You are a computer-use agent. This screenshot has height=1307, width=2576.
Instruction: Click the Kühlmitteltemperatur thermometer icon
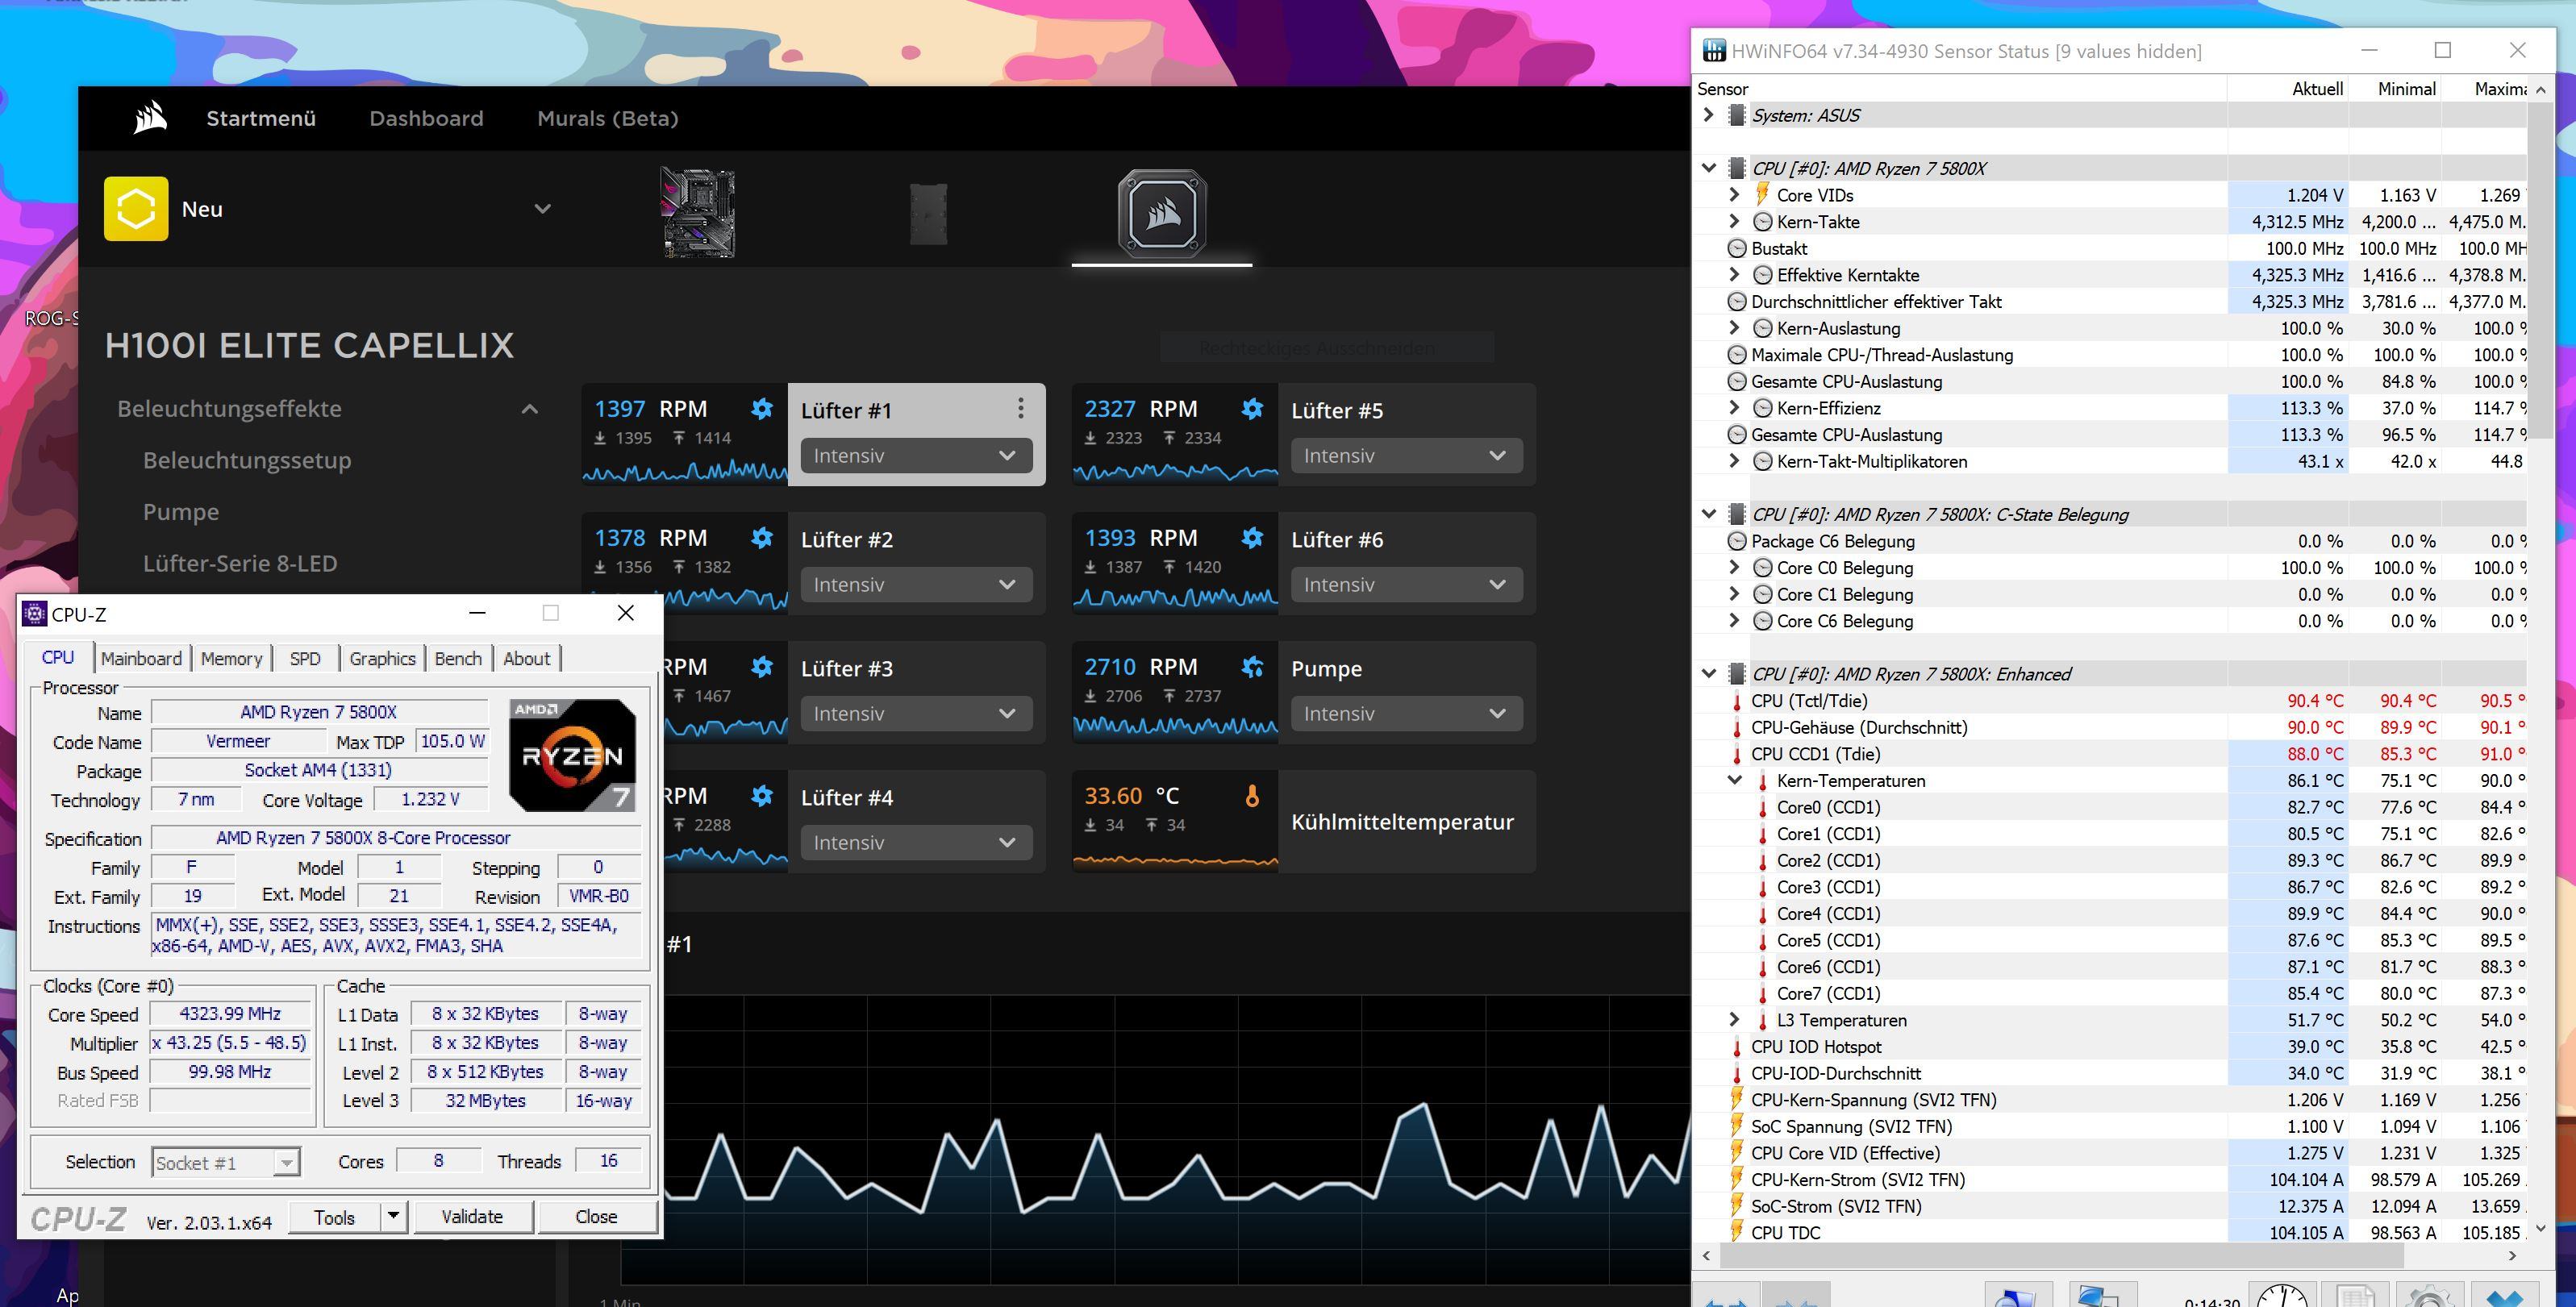coord(1252,796)
